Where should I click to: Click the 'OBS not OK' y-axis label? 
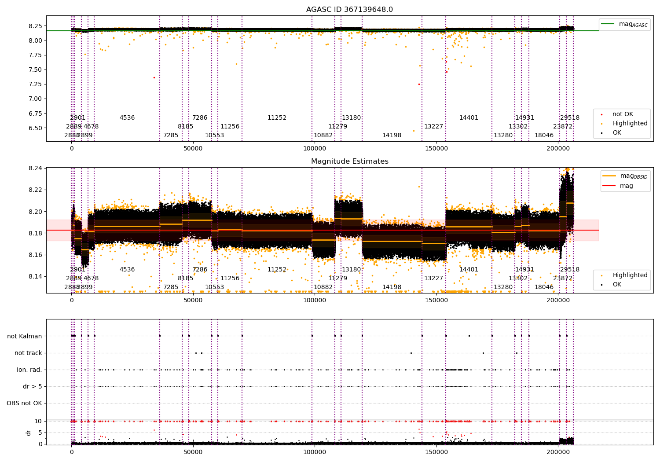pos(25,403)
